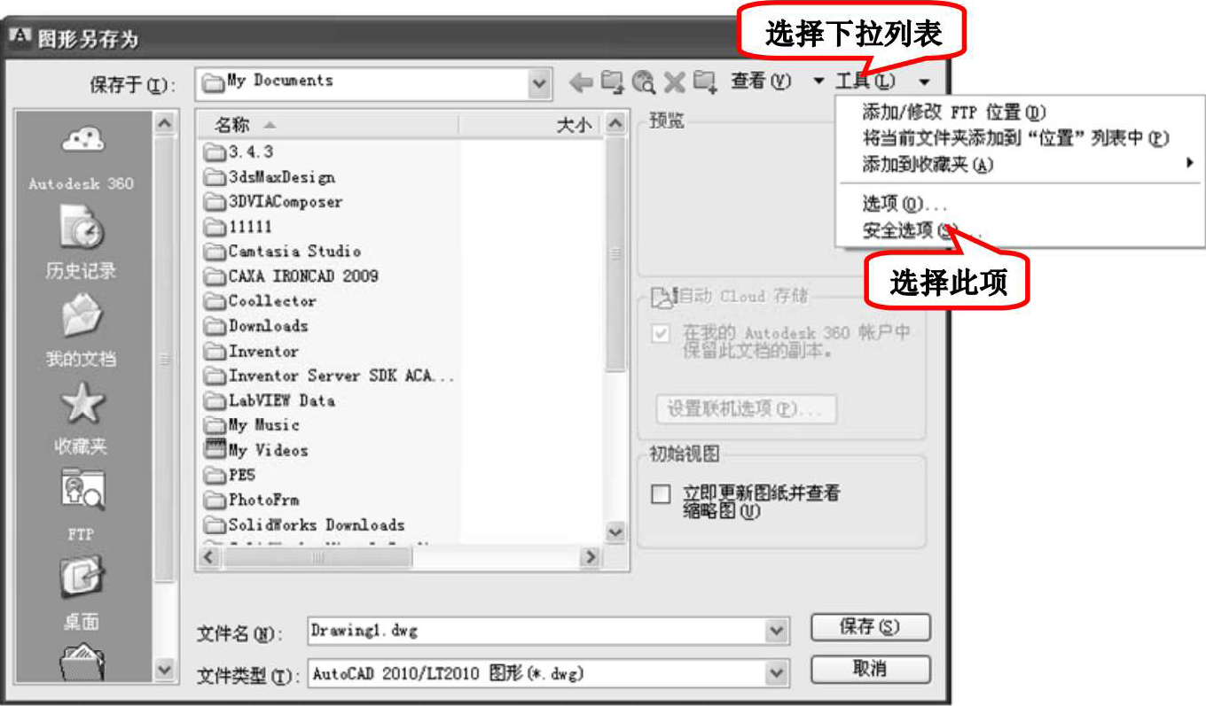Expand the 保存于 My Documents dropdown
The width and height of the screenshot is (1206, 706).
coord(539,84)
